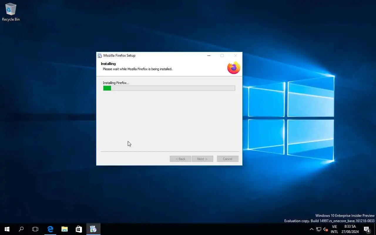Open the VIE INTL input language indicator
Image resolution: width=376 pixels, height=235 pixels.
tap(334, 229)
